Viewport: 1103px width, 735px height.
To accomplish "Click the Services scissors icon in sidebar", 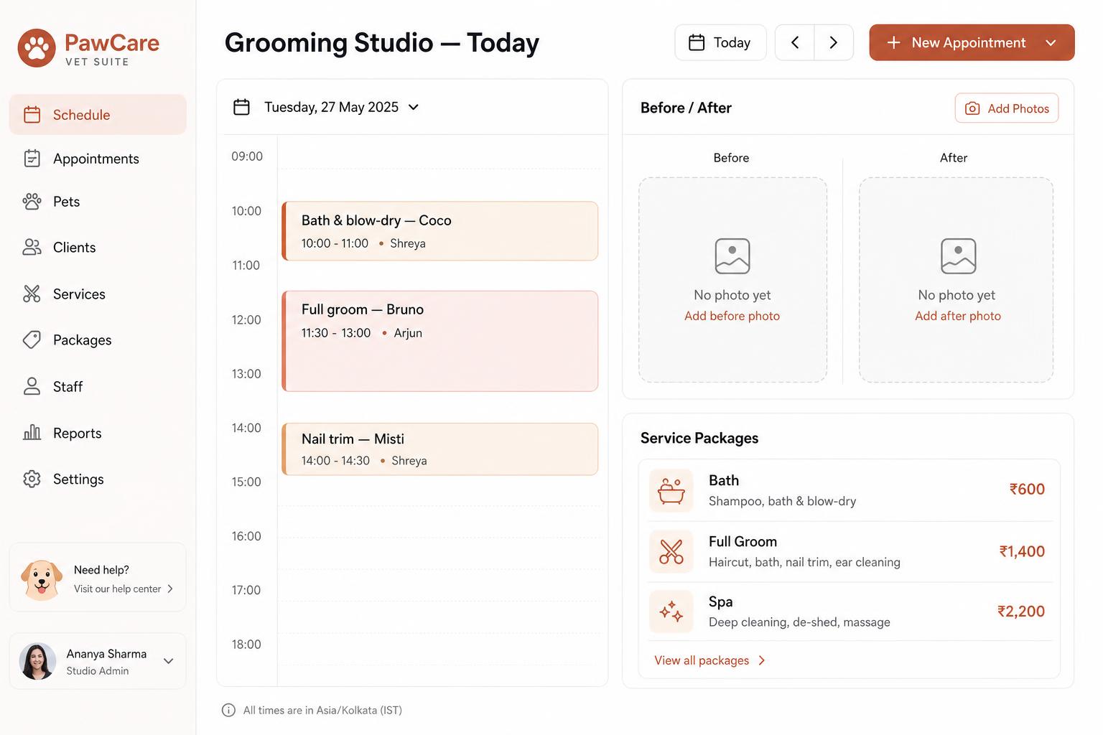I will click(x=32, y=294).
